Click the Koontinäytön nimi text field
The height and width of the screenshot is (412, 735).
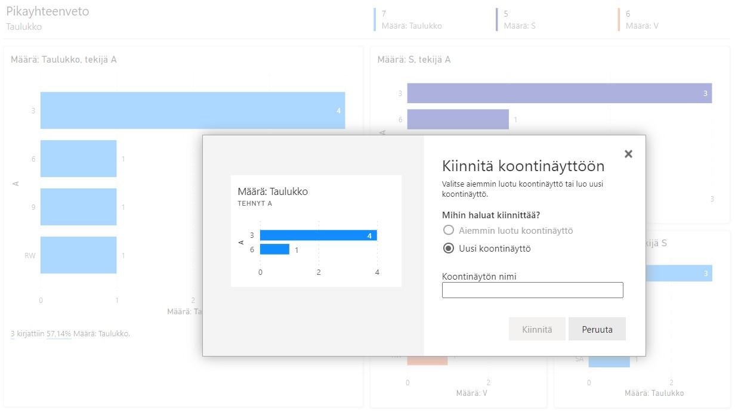[532, 290]
